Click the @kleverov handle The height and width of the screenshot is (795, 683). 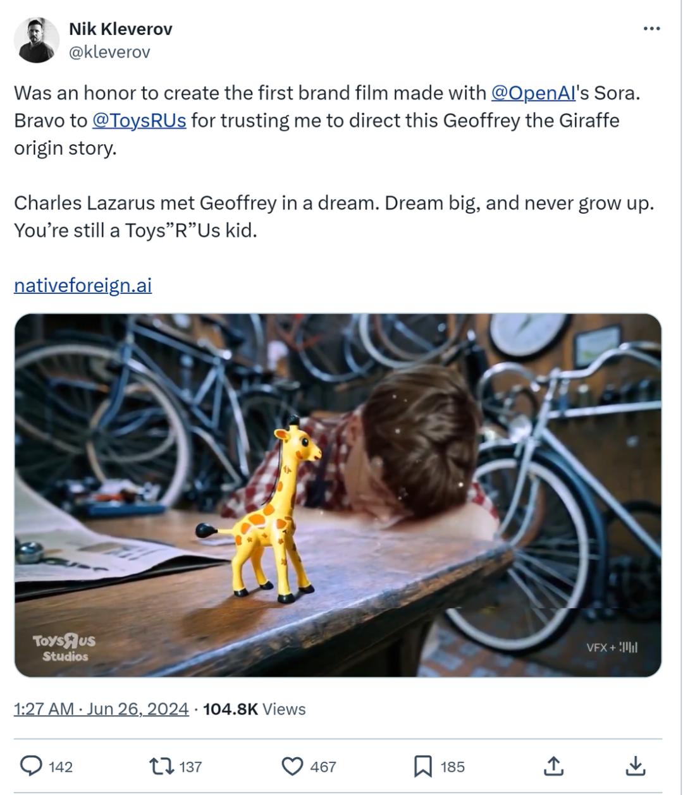109,52
